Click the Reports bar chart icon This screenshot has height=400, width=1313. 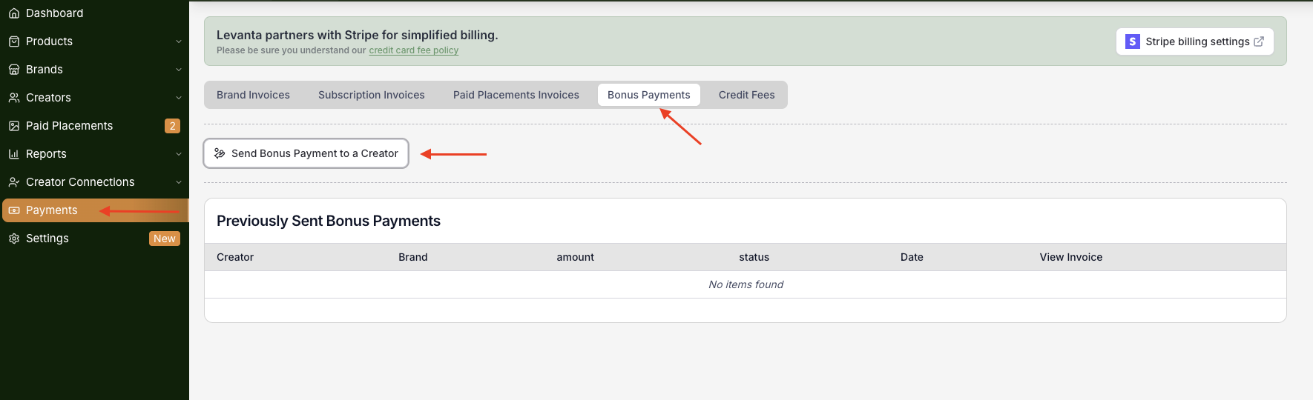click(x=14, y=154)
